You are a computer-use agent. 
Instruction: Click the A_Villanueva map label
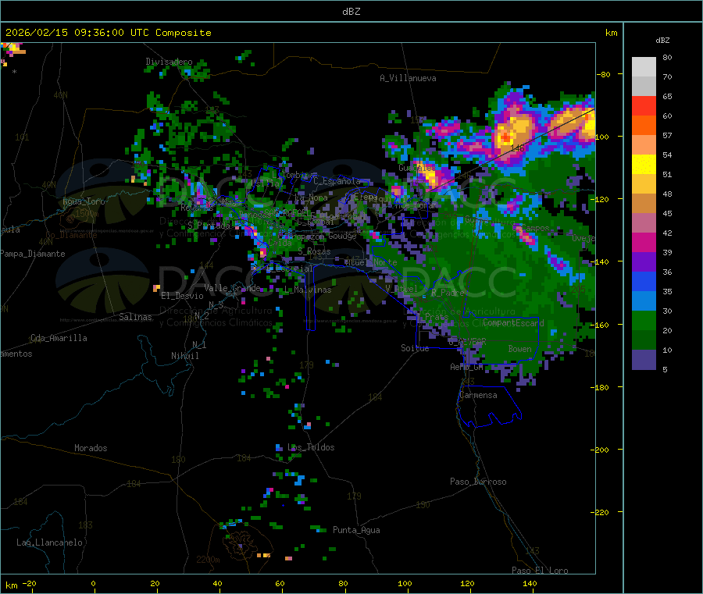pyautogui.click(x=408, y=78)
